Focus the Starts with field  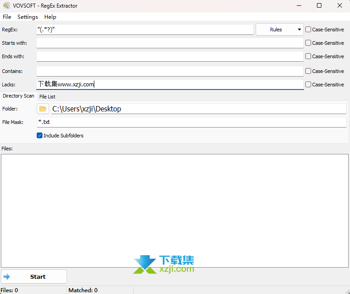(170, 43)
